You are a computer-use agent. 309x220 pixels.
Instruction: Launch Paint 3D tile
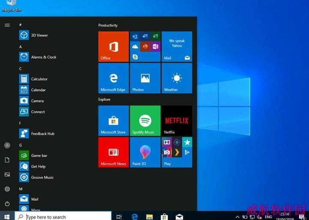(145, 152)
